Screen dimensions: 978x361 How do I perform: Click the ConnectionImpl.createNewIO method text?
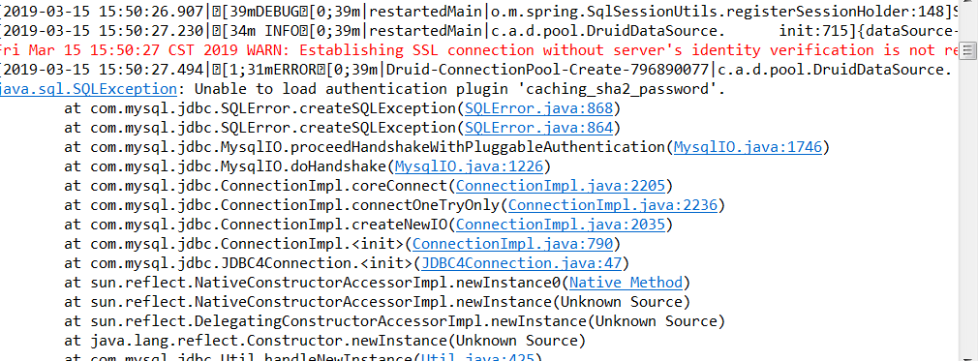[x=334, y=225]
